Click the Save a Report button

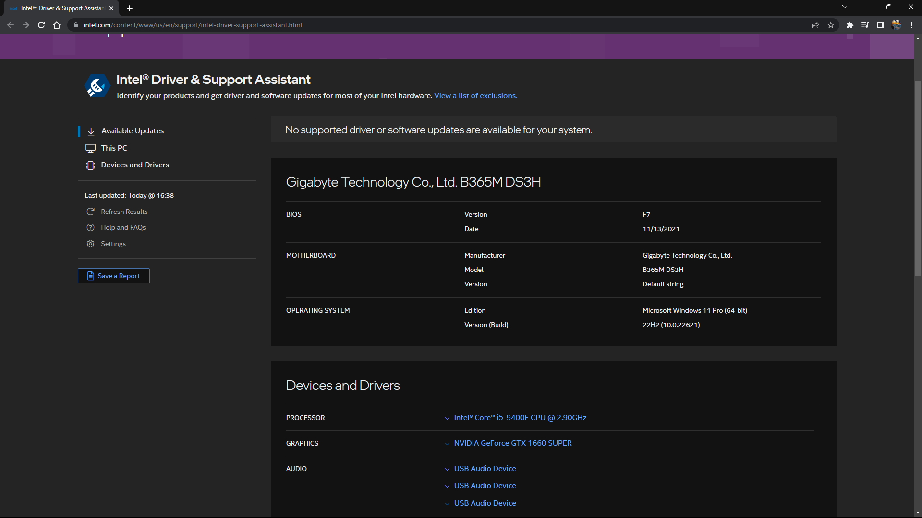click(x=113, y=276)
